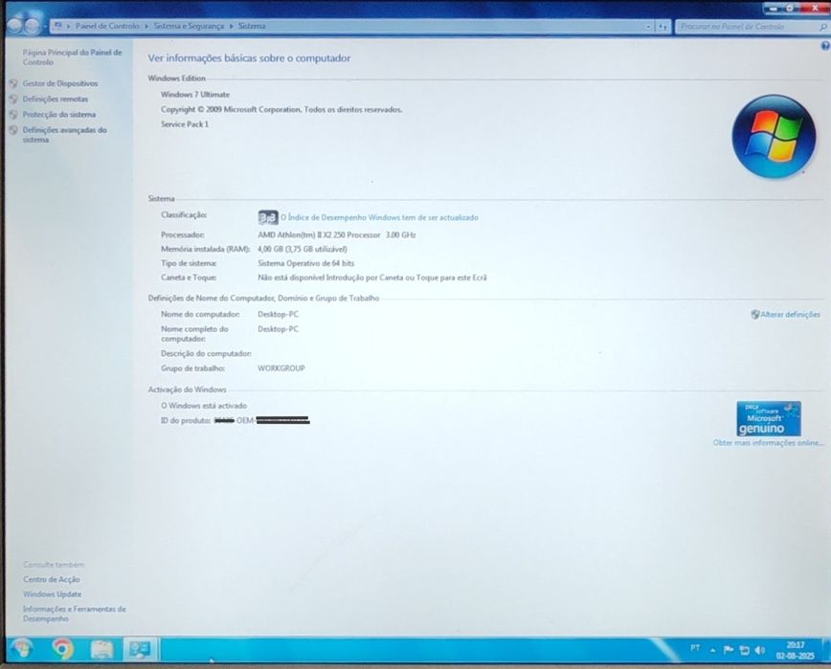Open Obter mais informações online link

768,443
